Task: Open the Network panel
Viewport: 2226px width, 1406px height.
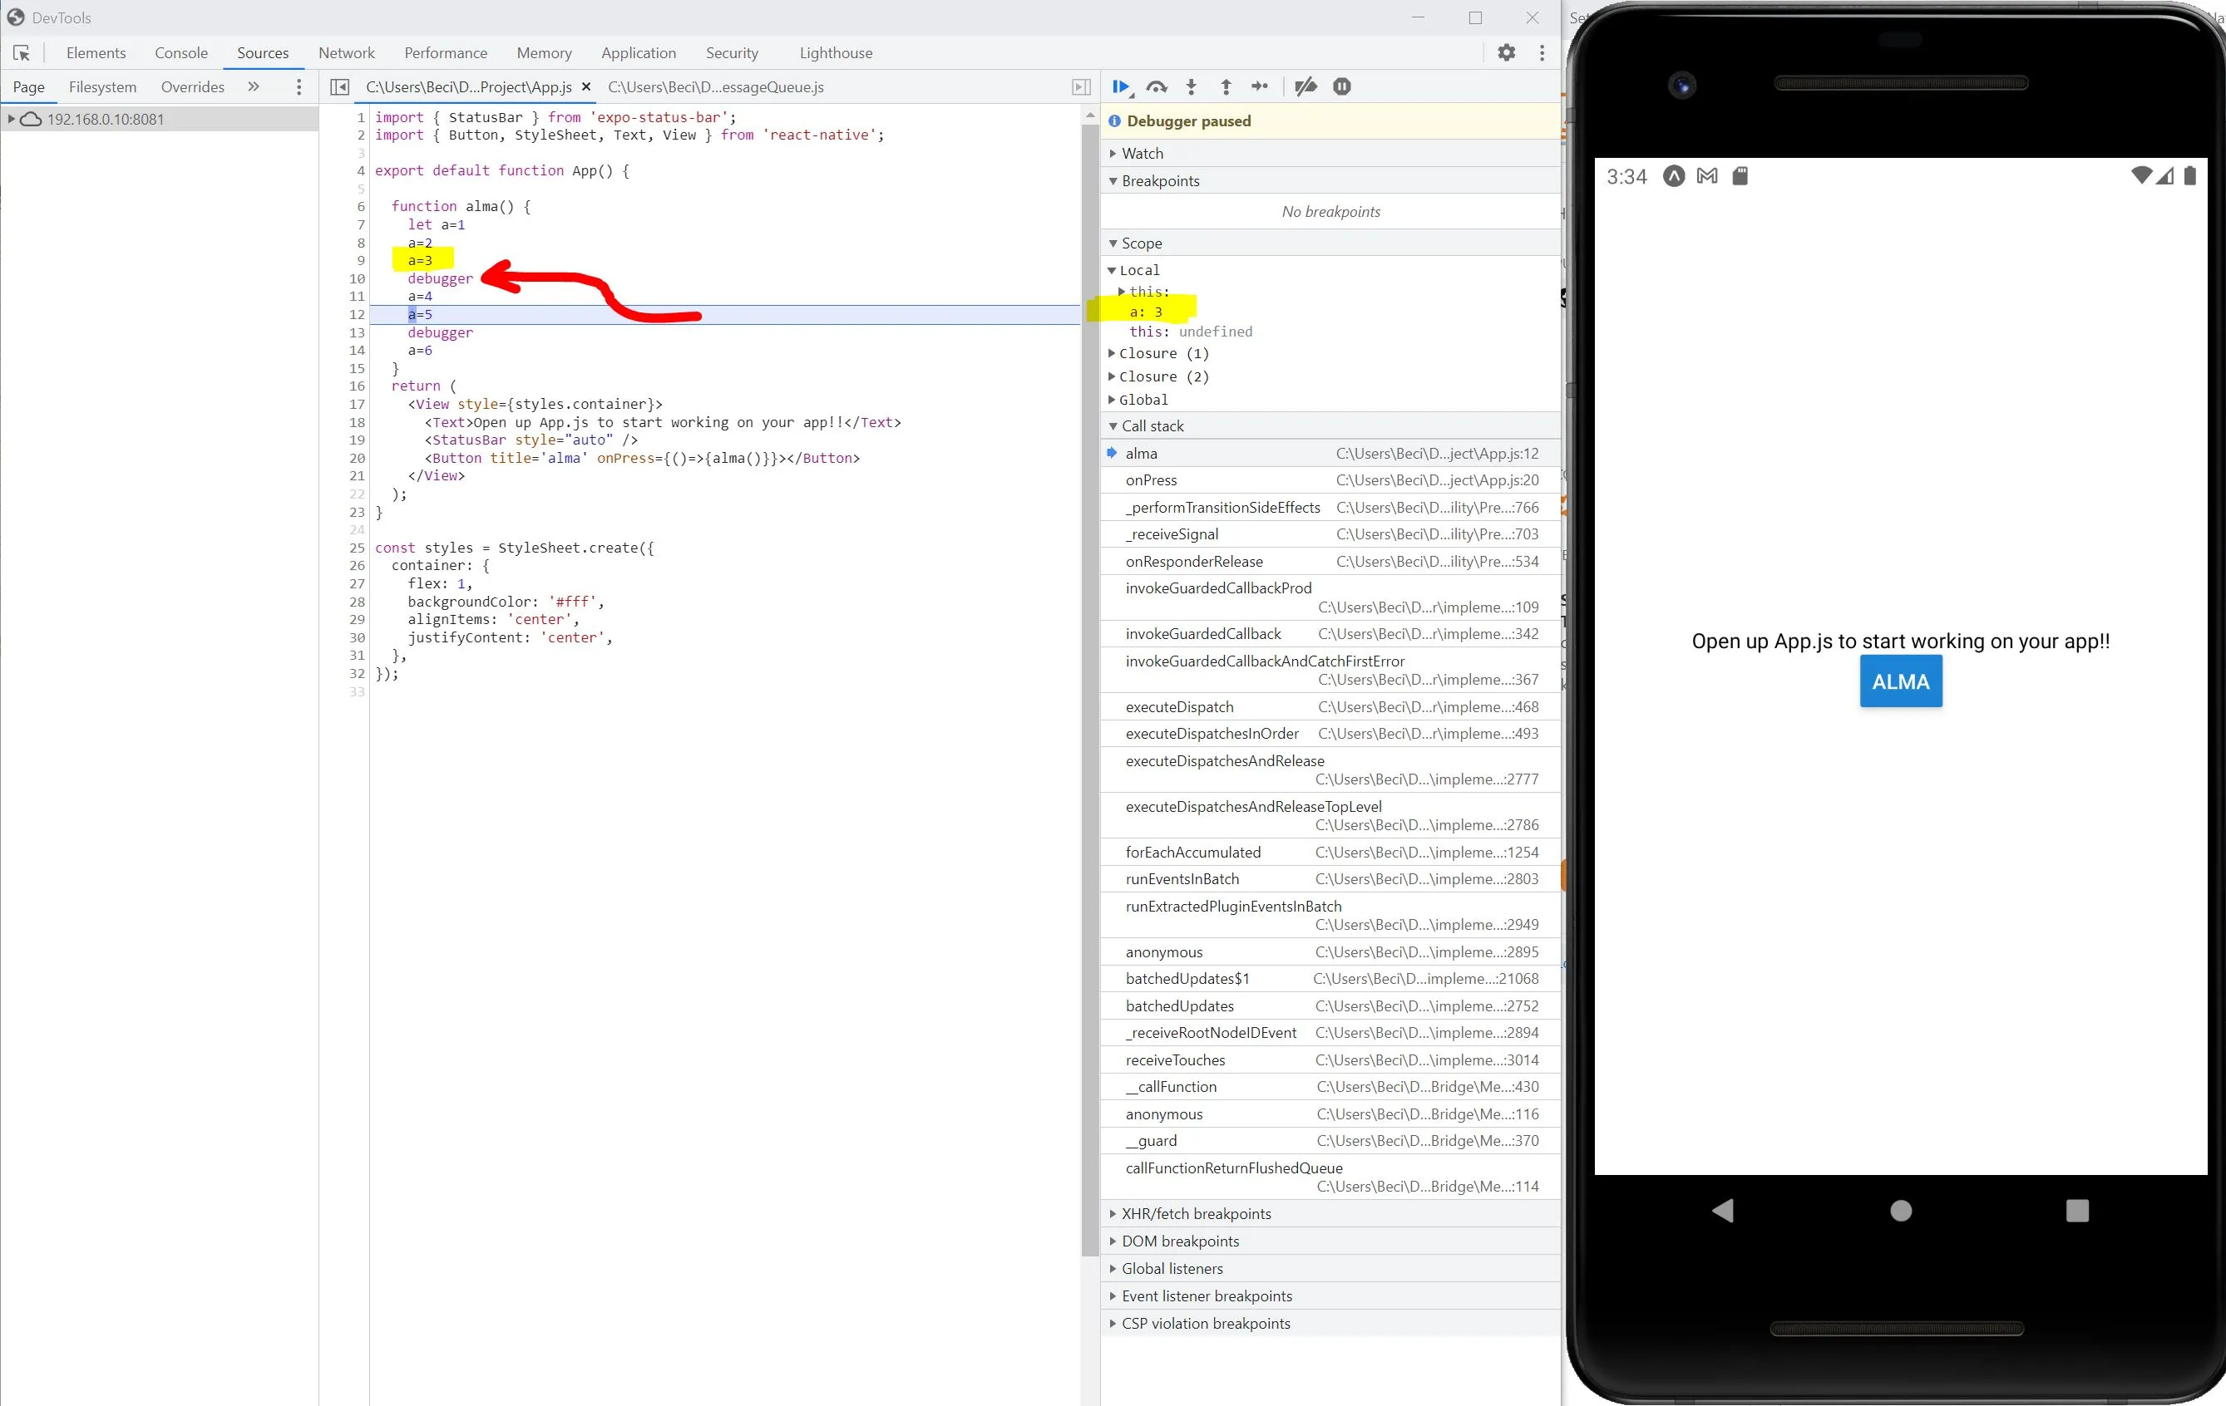Action: (x=347, y=52)
